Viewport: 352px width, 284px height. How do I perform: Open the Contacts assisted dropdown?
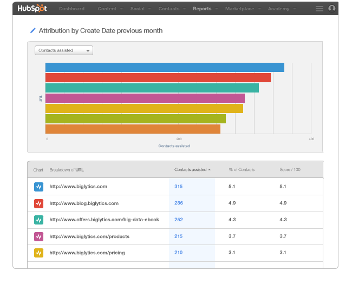64,50
